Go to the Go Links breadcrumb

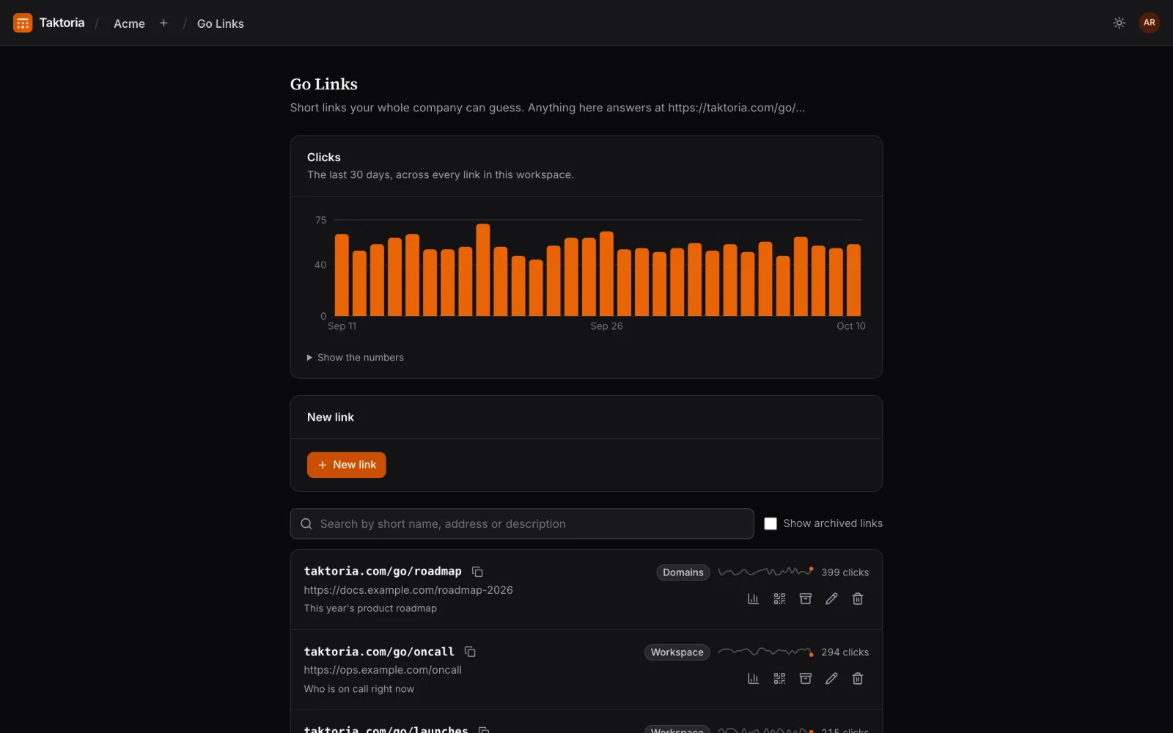pos(220,23)
